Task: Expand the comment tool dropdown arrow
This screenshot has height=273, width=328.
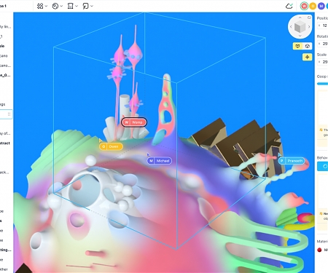Action: [x=92, y=6]
